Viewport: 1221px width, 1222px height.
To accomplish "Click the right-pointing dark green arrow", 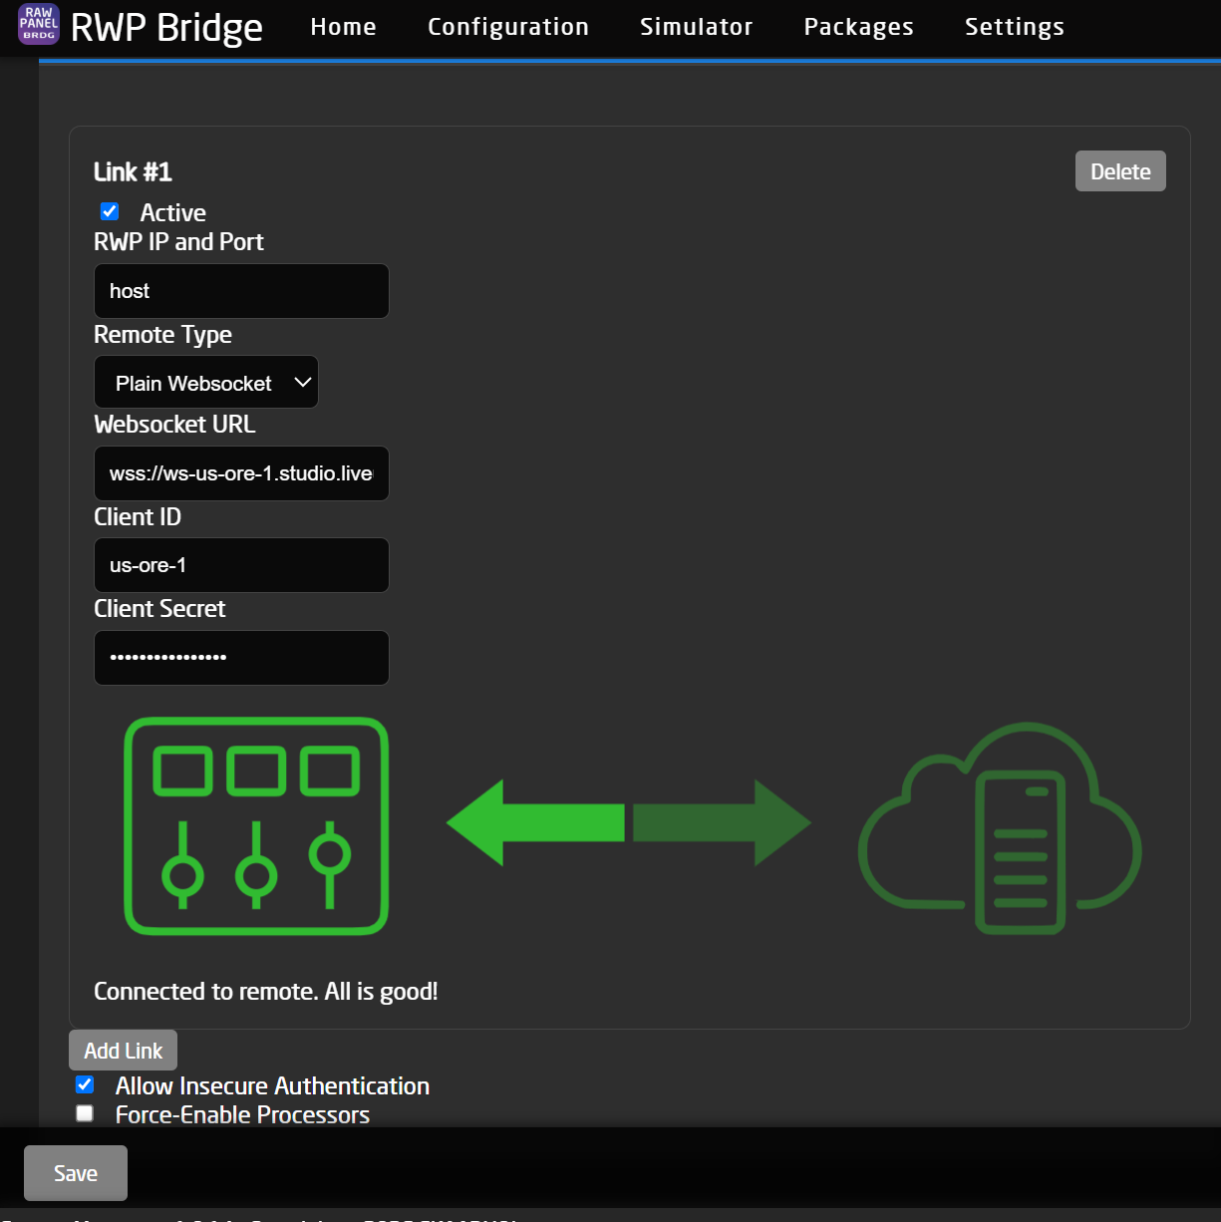I will click(x=722, y=823).
